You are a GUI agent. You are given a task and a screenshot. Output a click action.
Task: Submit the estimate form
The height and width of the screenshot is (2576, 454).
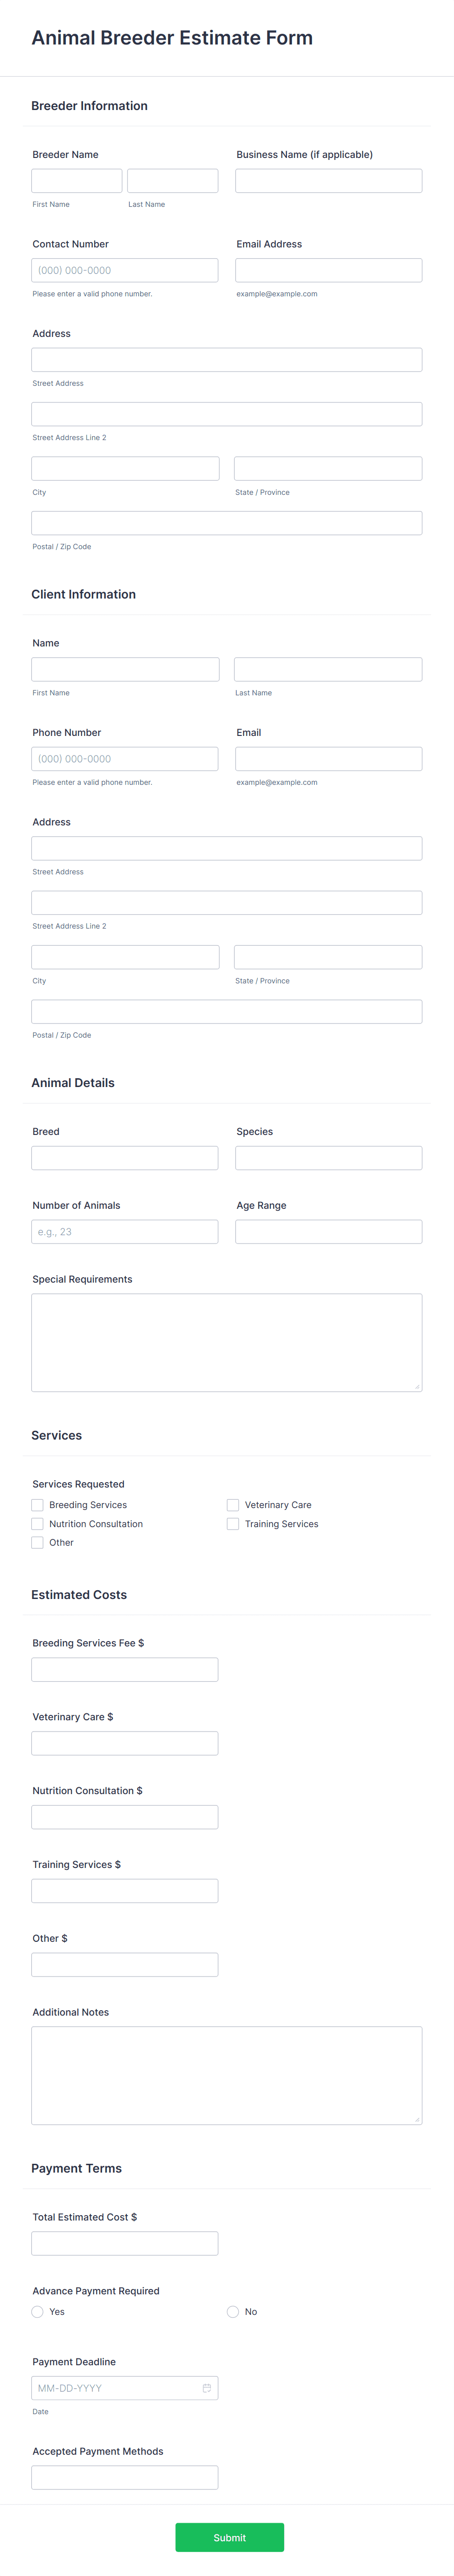tap(229, 2537)
